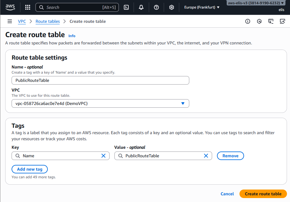Click the Add new tag button
The image size is (290, 202).
[x=30, y=169]
